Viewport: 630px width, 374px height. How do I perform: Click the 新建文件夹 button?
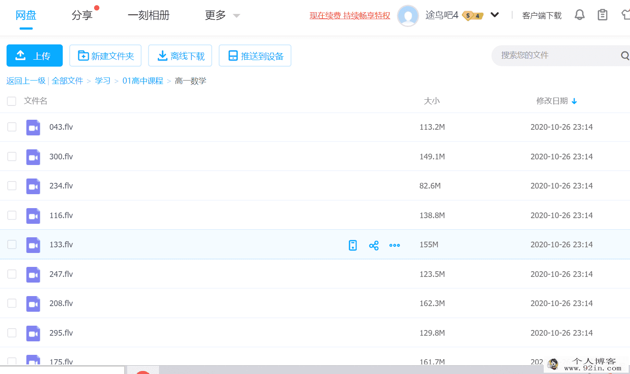(x=105, y=55)
